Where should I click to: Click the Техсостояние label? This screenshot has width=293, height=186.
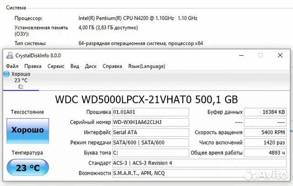click(x=27, y=112)
